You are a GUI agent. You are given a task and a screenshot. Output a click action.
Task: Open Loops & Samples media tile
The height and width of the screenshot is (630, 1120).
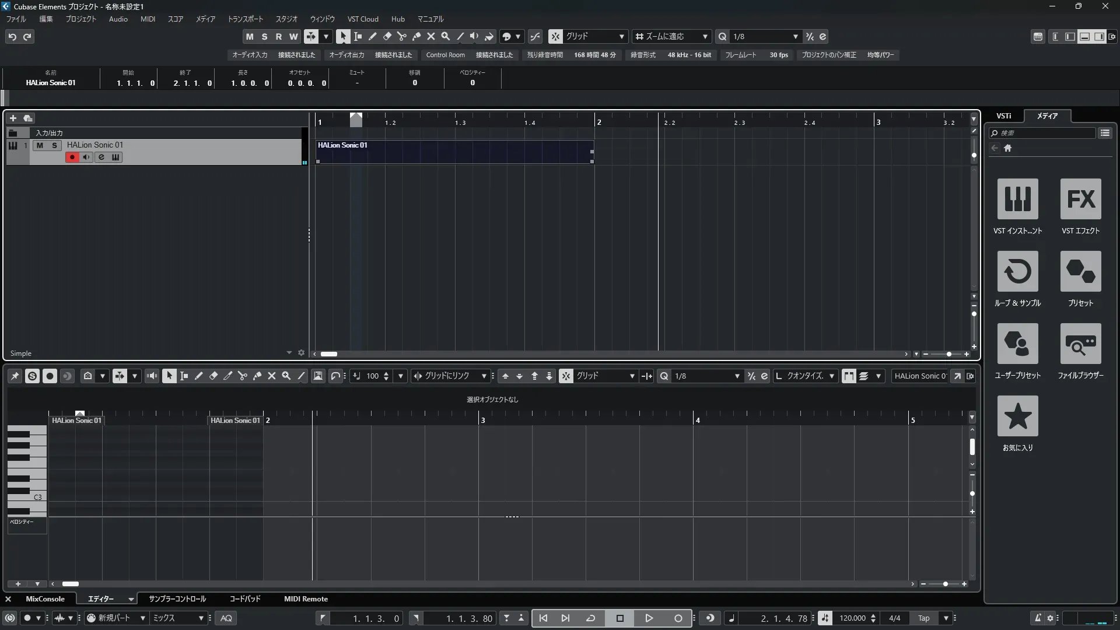point(1017,271)
